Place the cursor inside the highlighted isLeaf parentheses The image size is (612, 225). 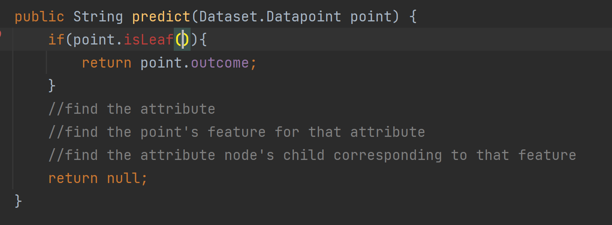(x=183, y=40)
